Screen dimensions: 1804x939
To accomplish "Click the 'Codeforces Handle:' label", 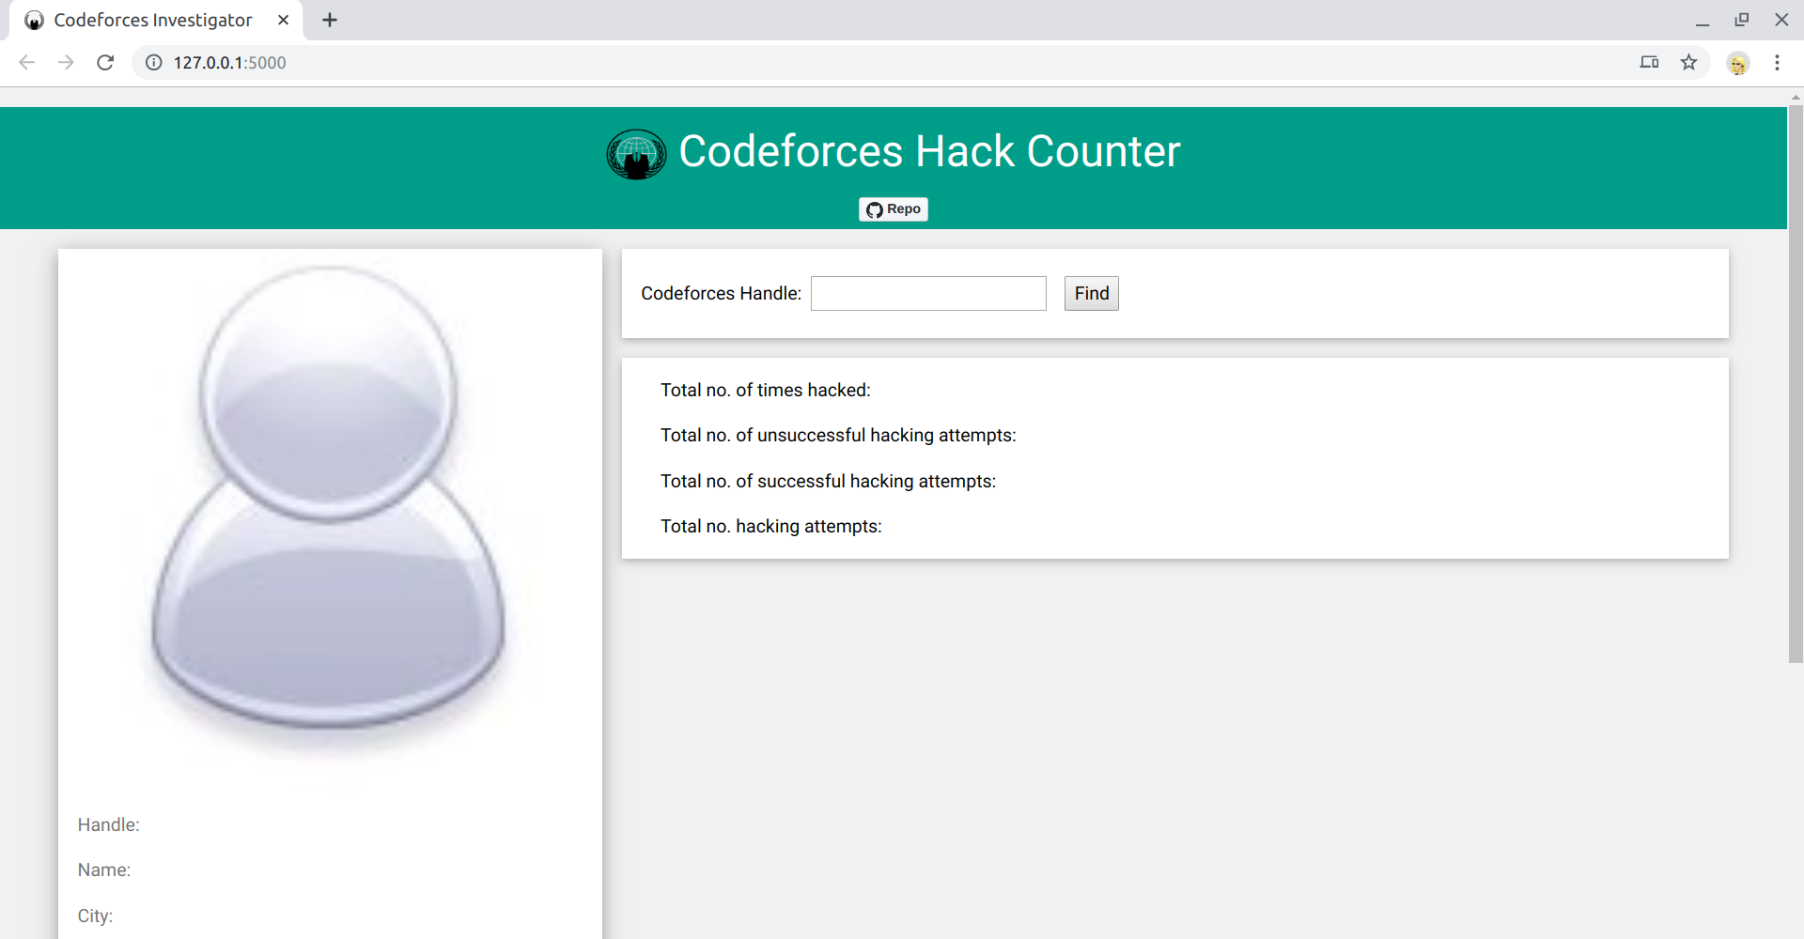I will [721, 293].
